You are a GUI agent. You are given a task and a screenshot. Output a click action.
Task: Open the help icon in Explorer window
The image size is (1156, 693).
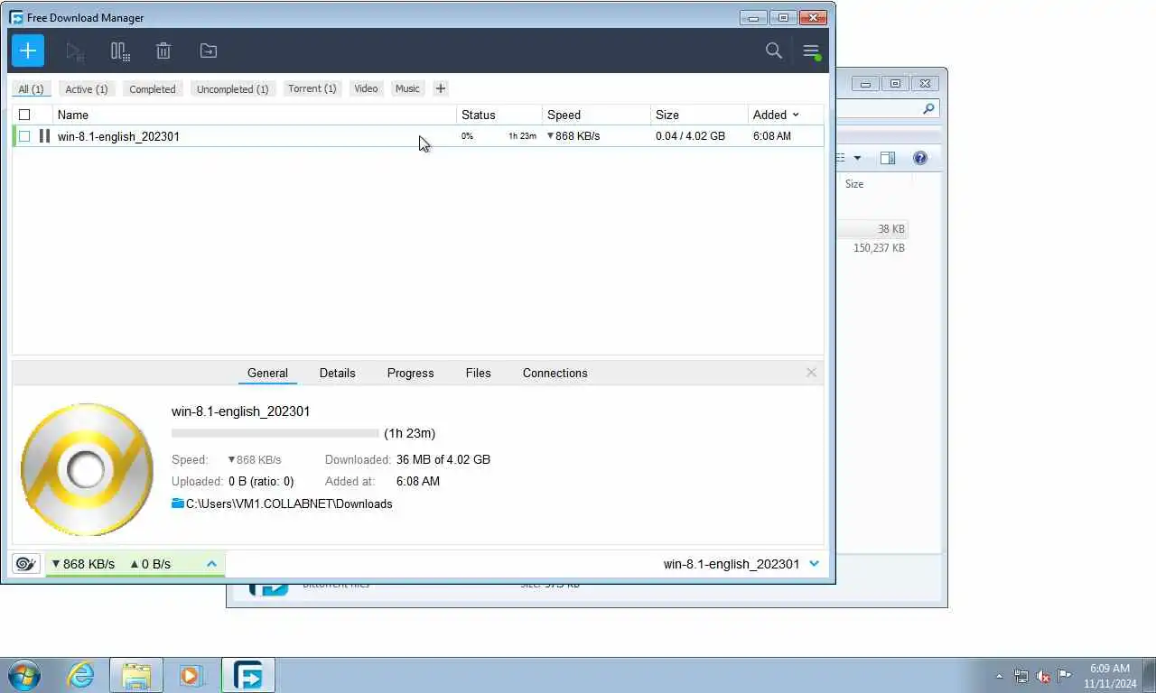[920, 158]
